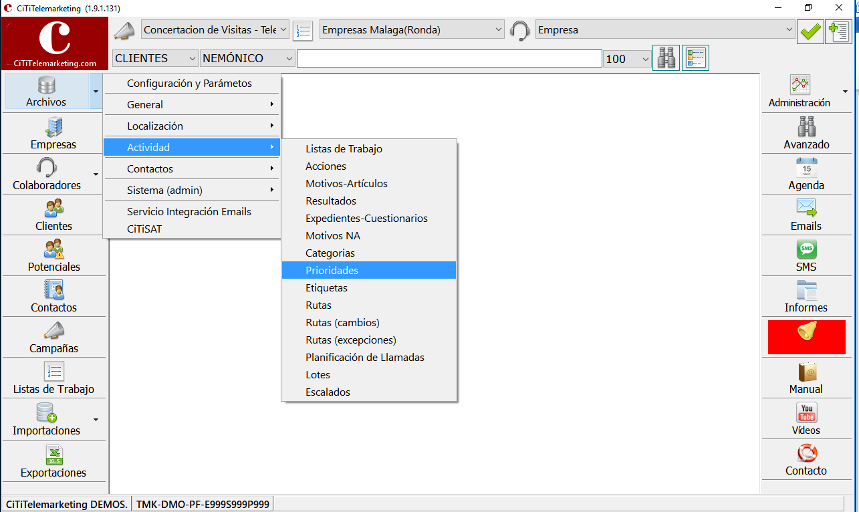Viewport: 859px width, 512px height.
Task: Open Potenciales from the left sidebar
Action: click(53, 256)
